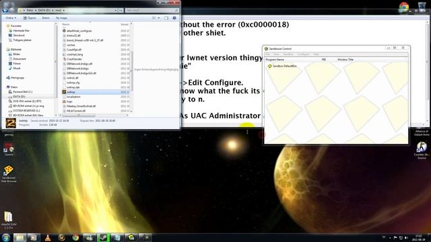Open Windows Media Player from taskbar
This screenshot has height=242, width=431.
(34, 237)
